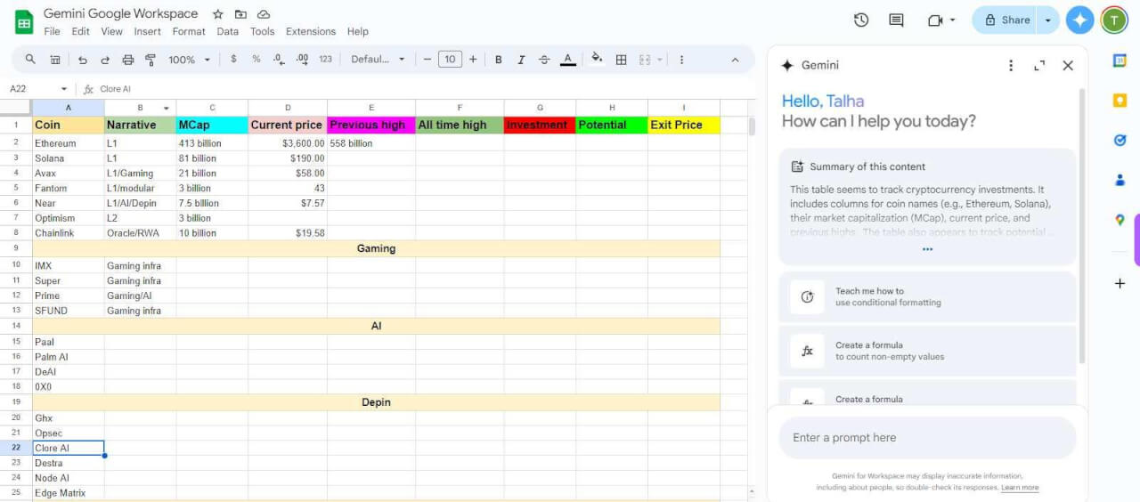Image resolution: width=1140 pixels, height=502 pixels.
Task: Open version history clock icon
Action: click(861, 20)
